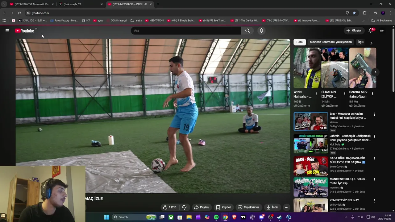Show more filter chips with right arrow
The width and height of the screenshot is (395, 222).
click(x=371, y=43)
